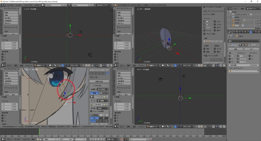The width and height of the screenshot is (261, 141).
Task: Click the pin icon beside Plane breadcrumb
Action: point(229,36)
